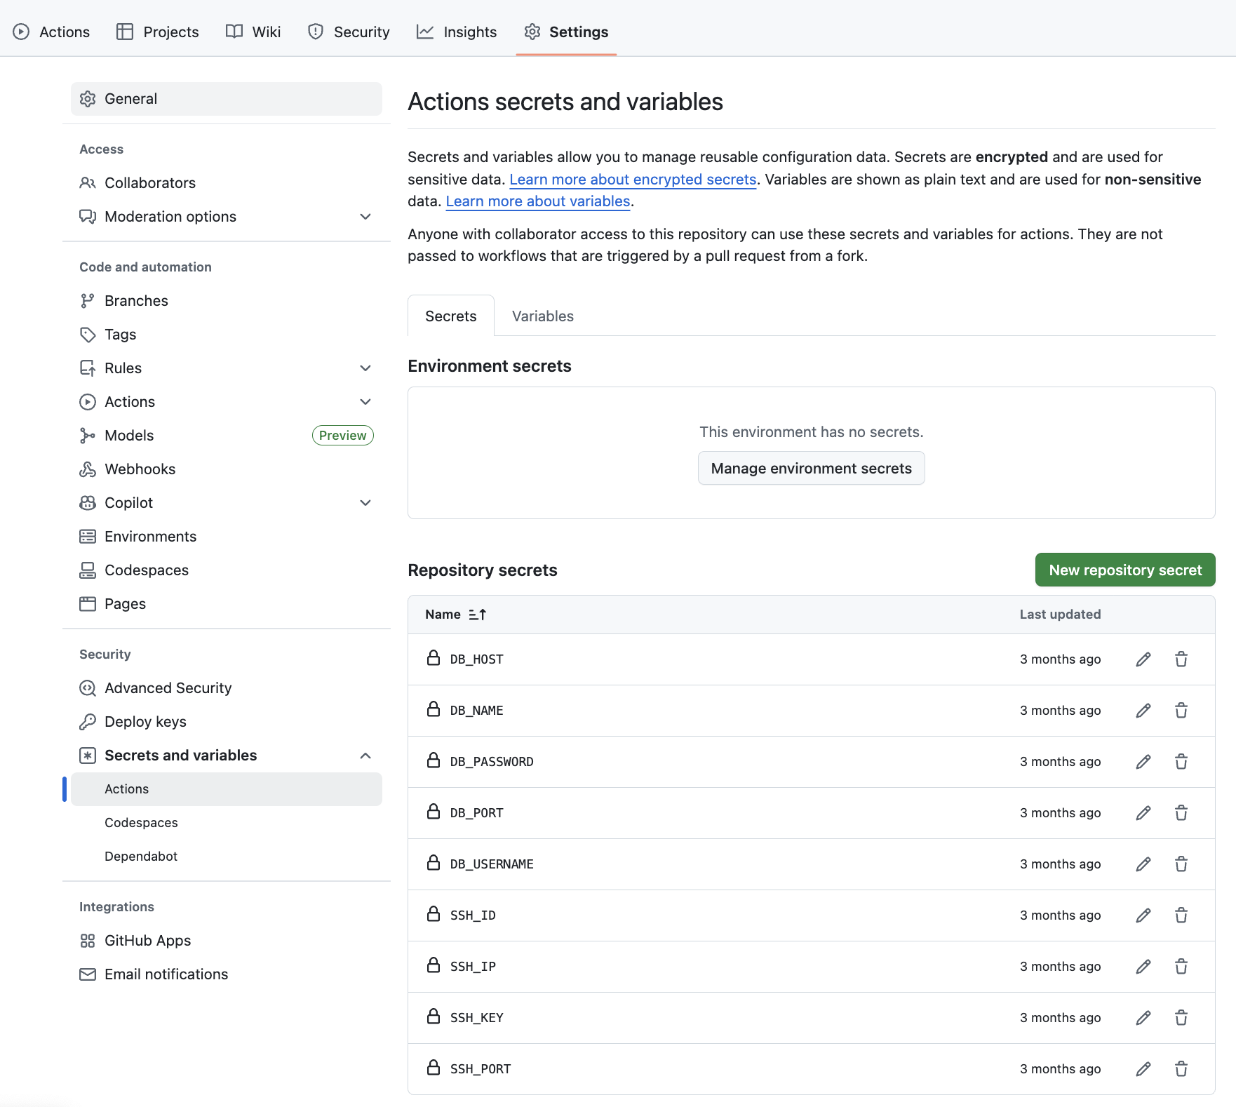This screenshot has width=1236, height=1107.
Task: Edit the DB_USERNAME secret pencil icon
Action: tap(1143, 864)
